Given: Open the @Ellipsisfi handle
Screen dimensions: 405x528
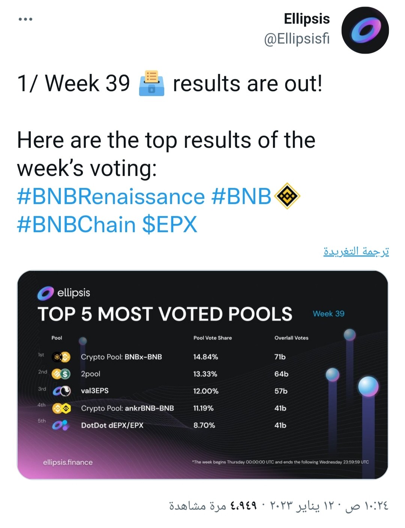Looking at the screenshot, I should click(297, 38).
